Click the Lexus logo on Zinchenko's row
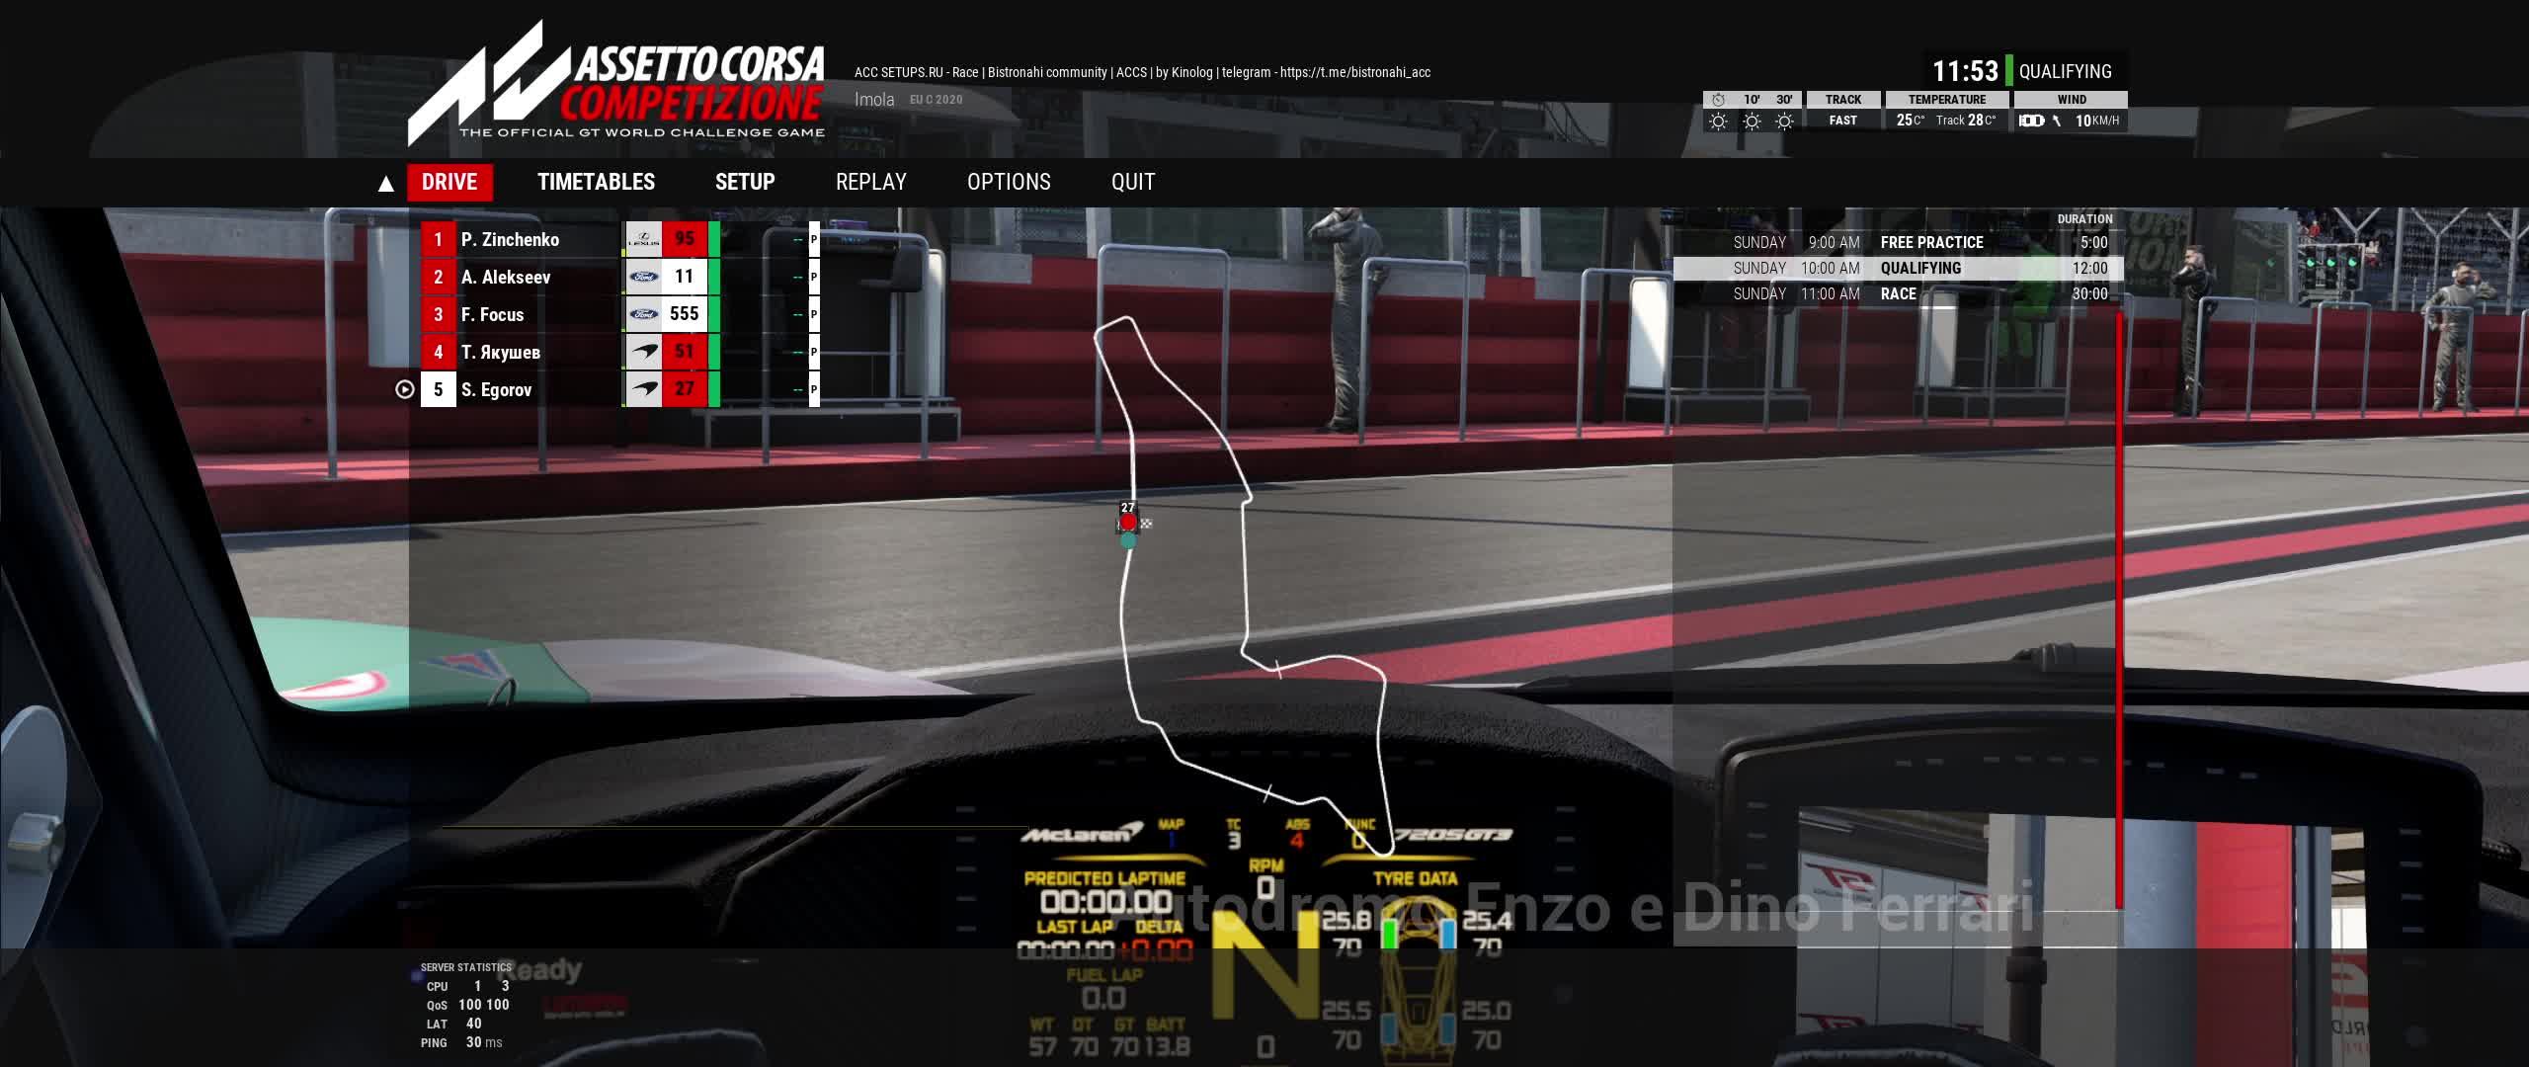The width and height of the screenshot is (2529, 1067). tap(644, 239)
